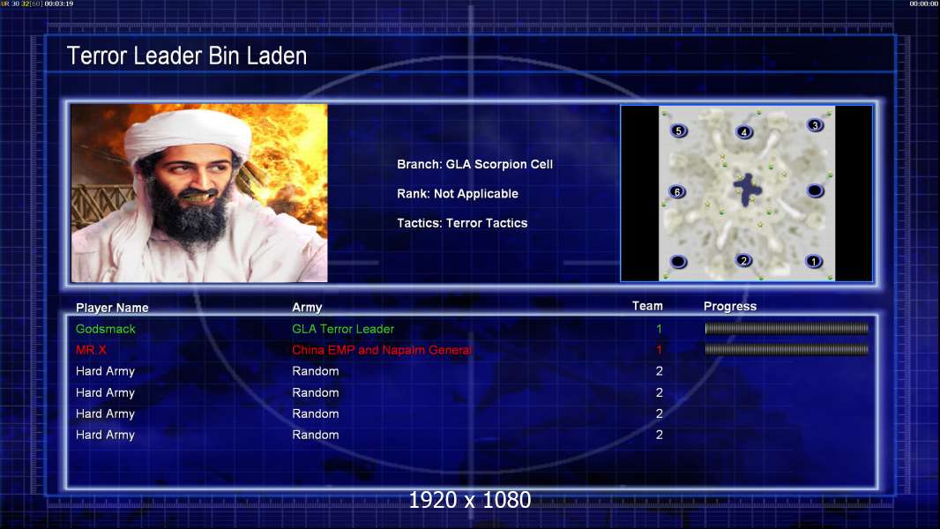Viewport: 940px width, 529px height.
Task: Select start position marker 4 on minimap
Action: coord(744,132)
